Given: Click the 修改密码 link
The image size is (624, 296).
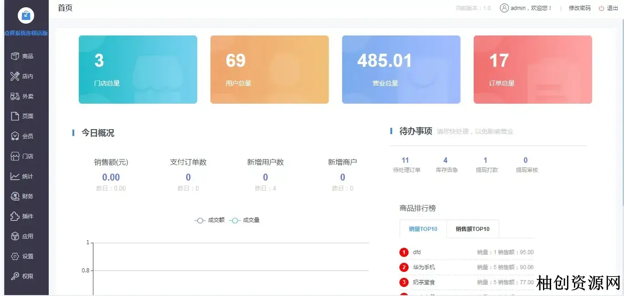Looking at the screenshot, I should click(579, 8).
